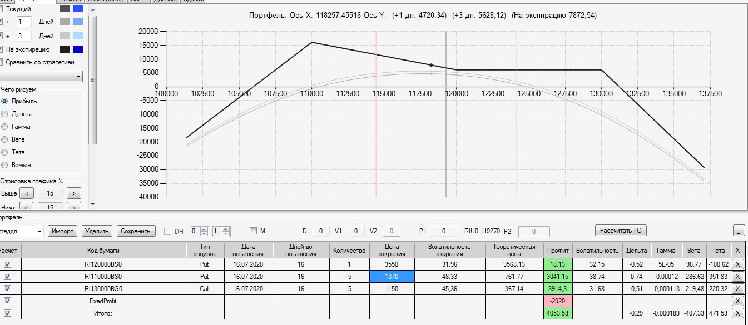The width and height of the screenshot is (748, 325).
Task: Pick +1 Дней light blue swatch
Action: (x=78, y=22)
